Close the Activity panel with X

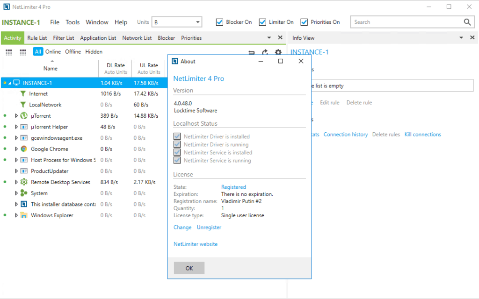point(280,37)
